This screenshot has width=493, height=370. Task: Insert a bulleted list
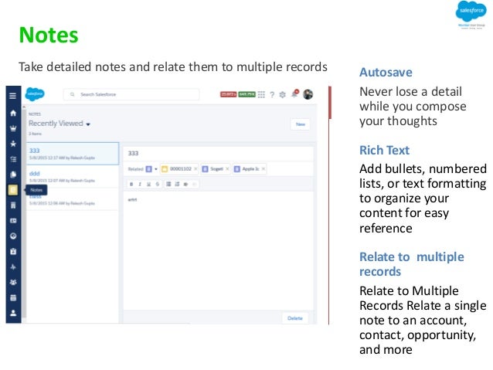point(168,184)
